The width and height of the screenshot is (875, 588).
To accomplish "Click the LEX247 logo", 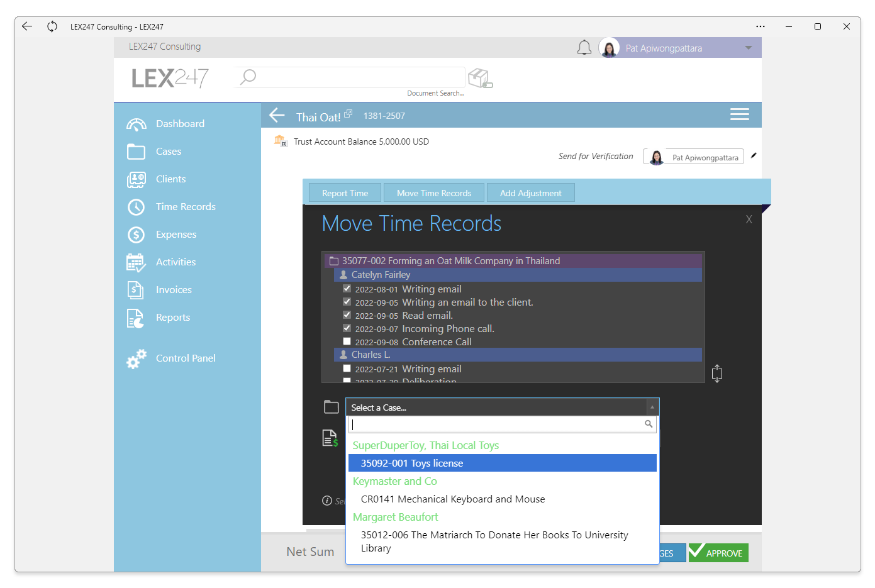I will pos(170,78).
